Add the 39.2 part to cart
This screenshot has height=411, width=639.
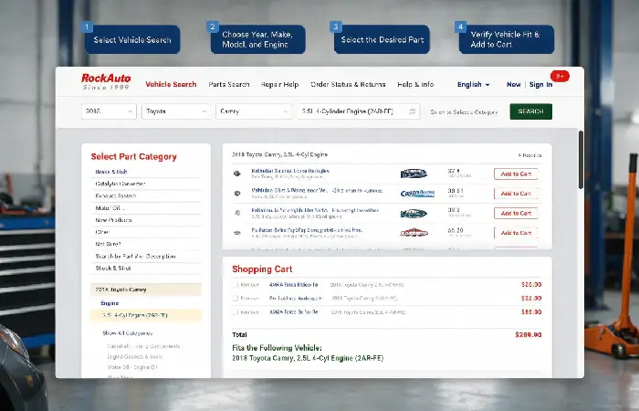516,213
